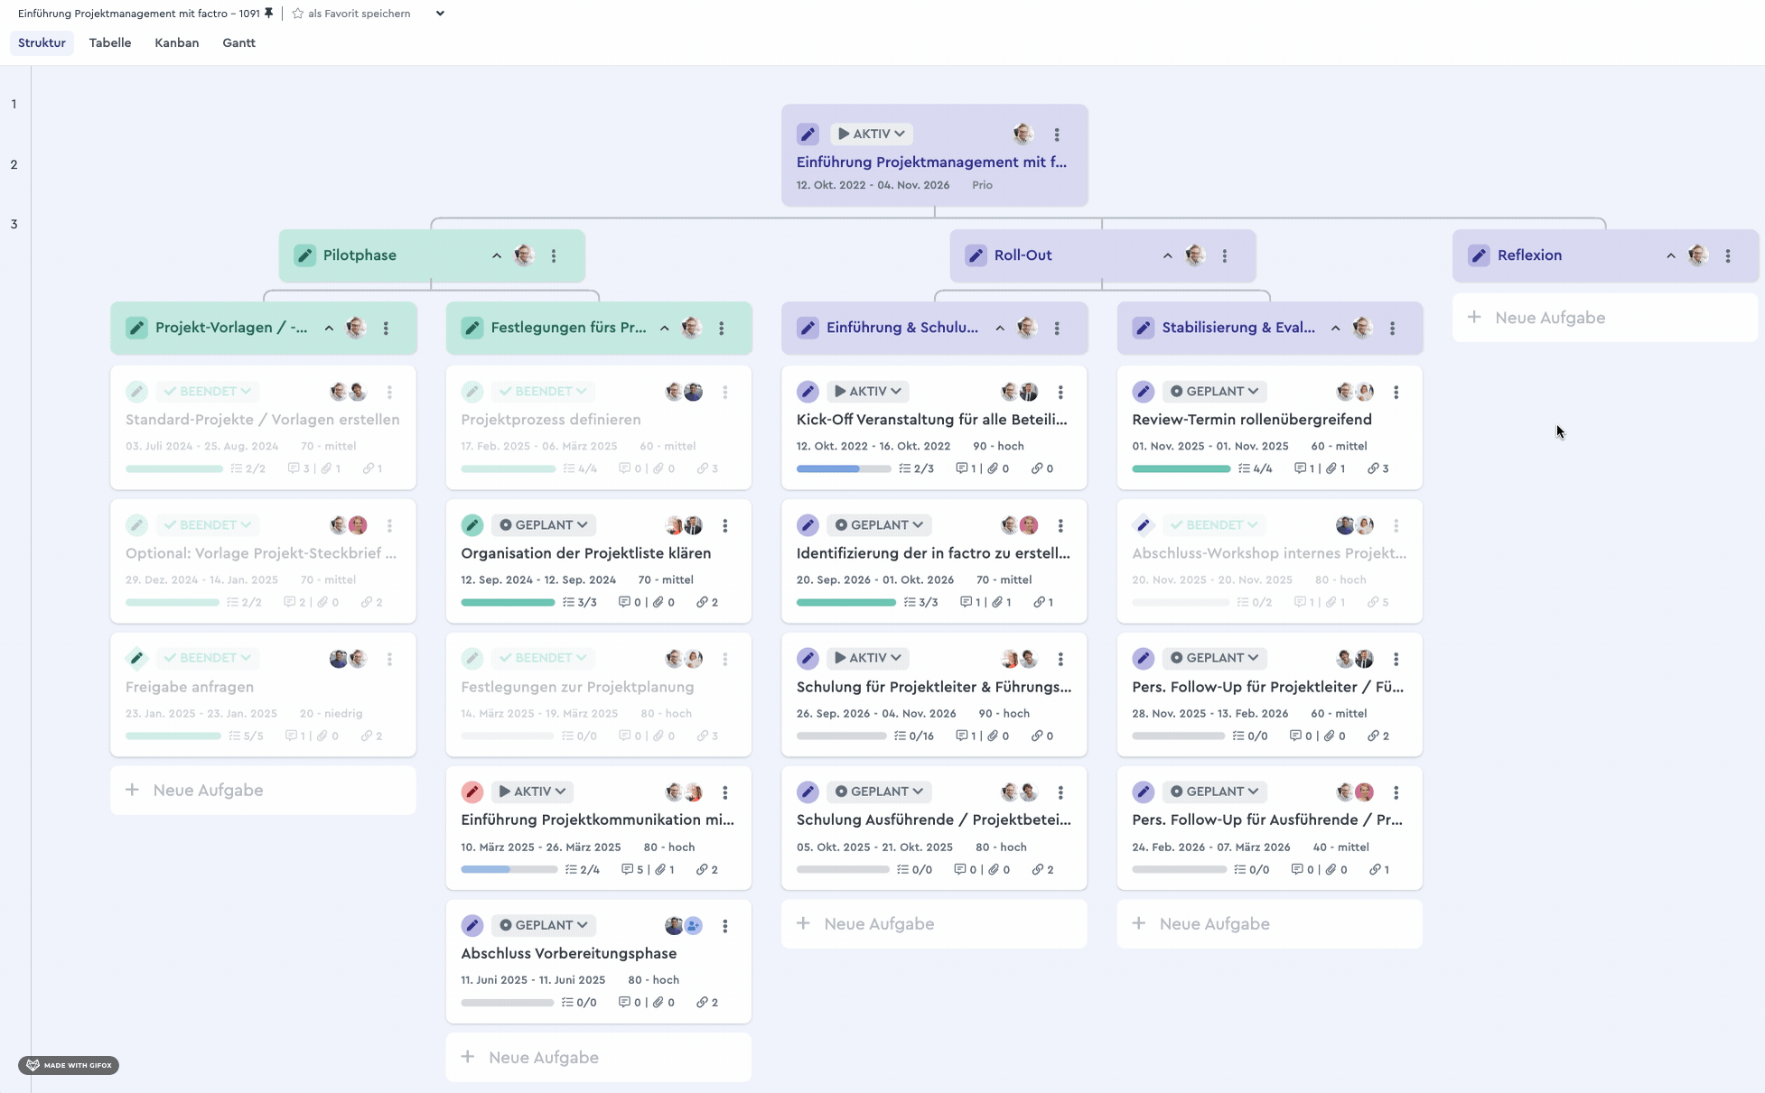Click checklist counter 0/16 on Schulung für Projektleiter
Viewport: 1765px width, 1093px height.
tap(914, 736)
